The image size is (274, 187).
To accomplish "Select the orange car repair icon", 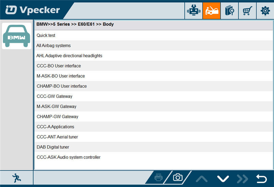I will 211,11.
